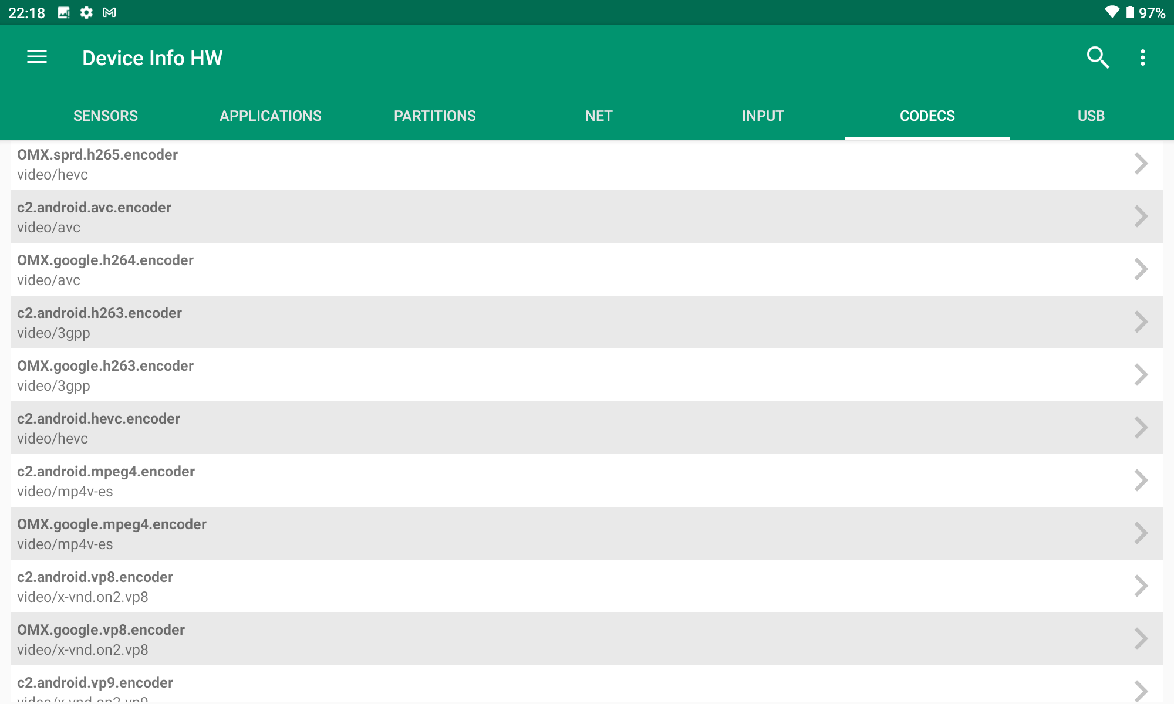The width and height of the screenshot is (1174, 704).
Task: Tap the search magnifier icon
Action: coord(1097,57)
